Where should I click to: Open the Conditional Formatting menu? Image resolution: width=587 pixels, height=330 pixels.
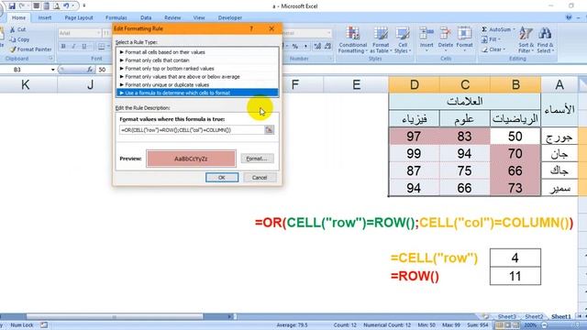pos(352,40)
